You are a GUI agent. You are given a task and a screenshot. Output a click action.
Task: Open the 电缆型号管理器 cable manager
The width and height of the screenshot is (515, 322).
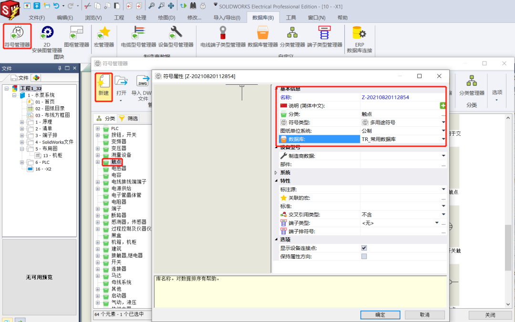point(138,36)
